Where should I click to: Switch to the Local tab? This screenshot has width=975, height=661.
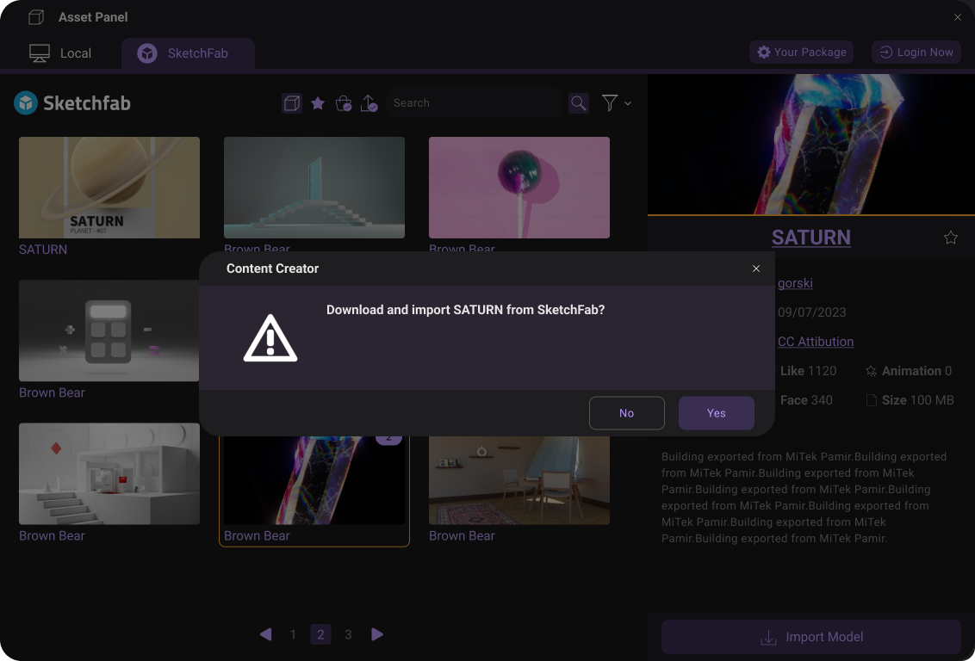(x=60, y=53)
